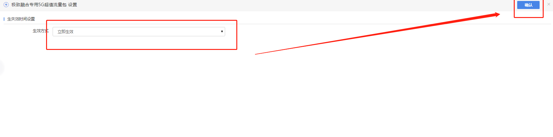Close the settings dialog with the X icon
The width and height of the screenshot is (553, 137).
(549, 4)
